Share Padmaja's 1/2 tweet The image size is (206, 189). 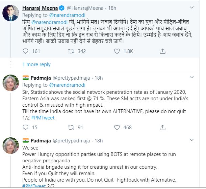pos(163,127)
